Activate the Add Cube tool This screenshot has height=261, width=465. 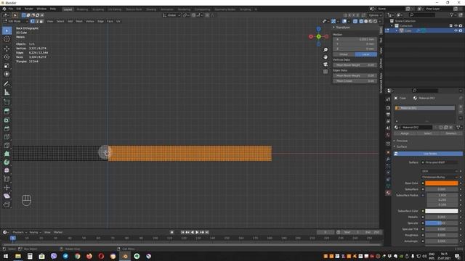[7, 102]
